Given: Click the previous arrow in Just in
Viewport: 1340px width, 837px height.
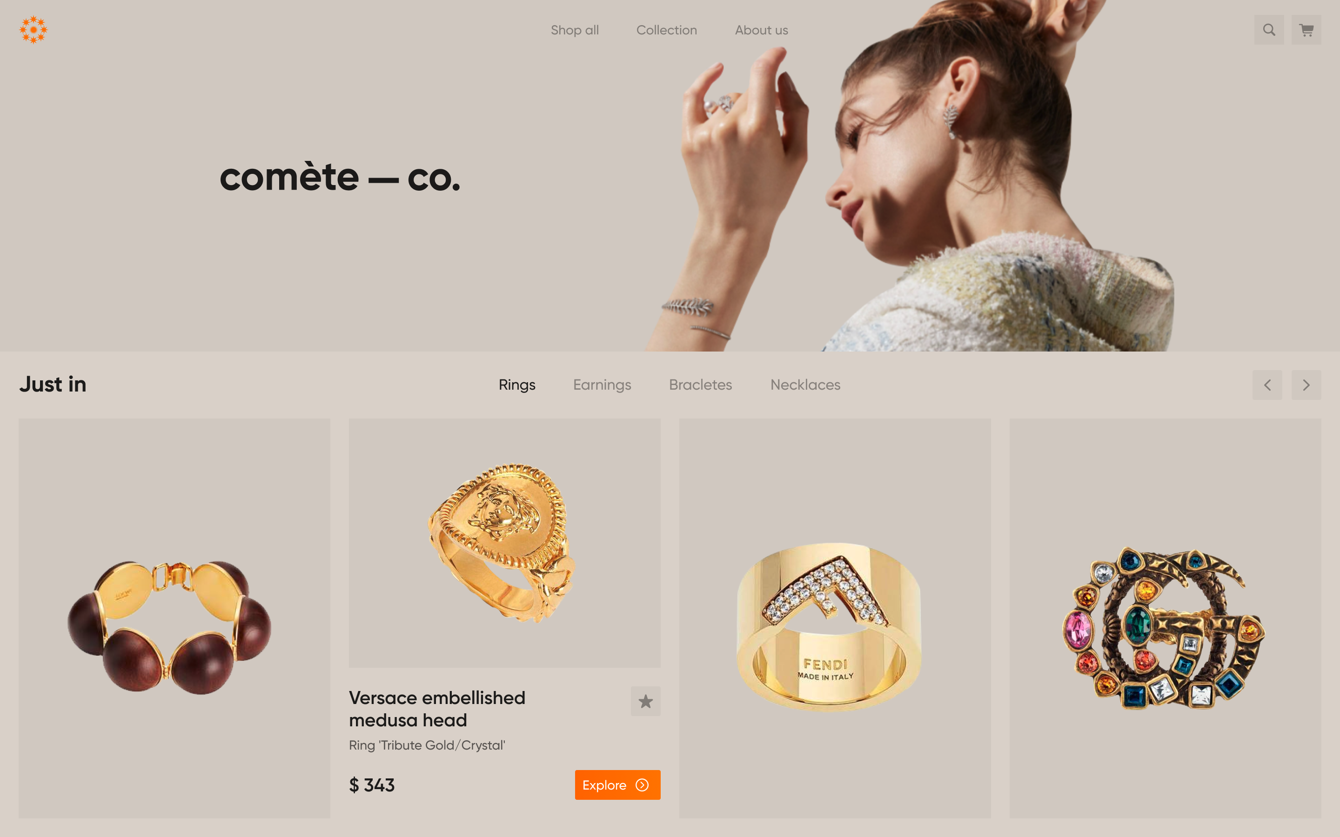Looking at the screenshot, I should 1267,385.
